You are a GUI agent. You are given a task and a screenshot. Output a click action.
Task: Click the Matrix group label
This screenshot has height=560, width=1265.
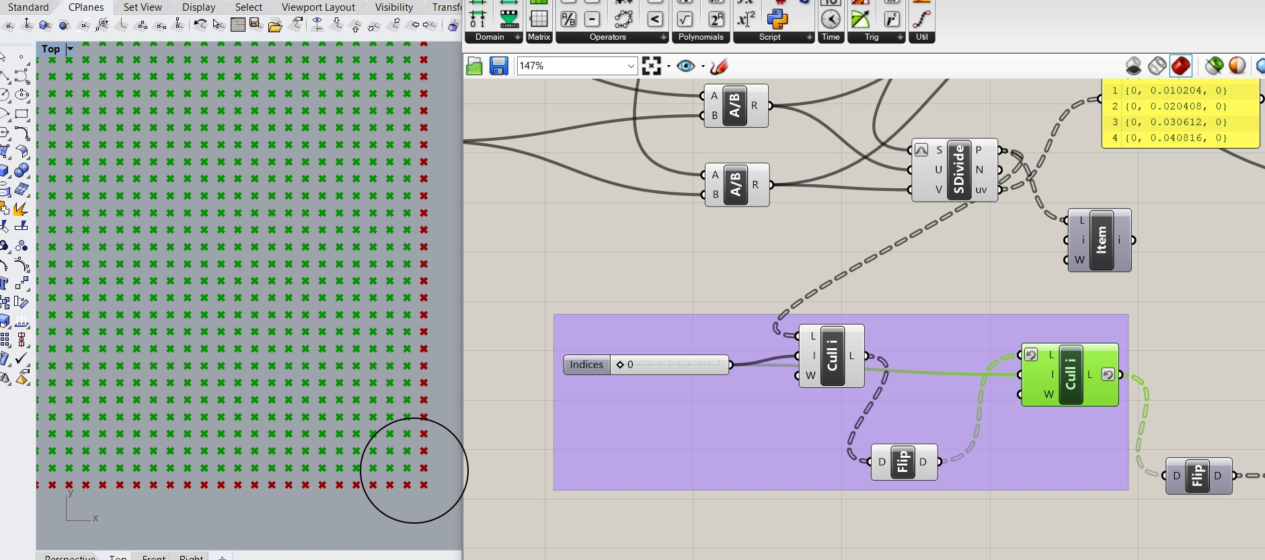click(x=539, y=38)
